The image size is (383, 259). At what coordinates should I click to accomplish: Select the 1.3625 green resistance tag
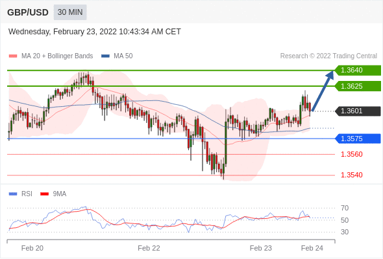click(358, 86)
